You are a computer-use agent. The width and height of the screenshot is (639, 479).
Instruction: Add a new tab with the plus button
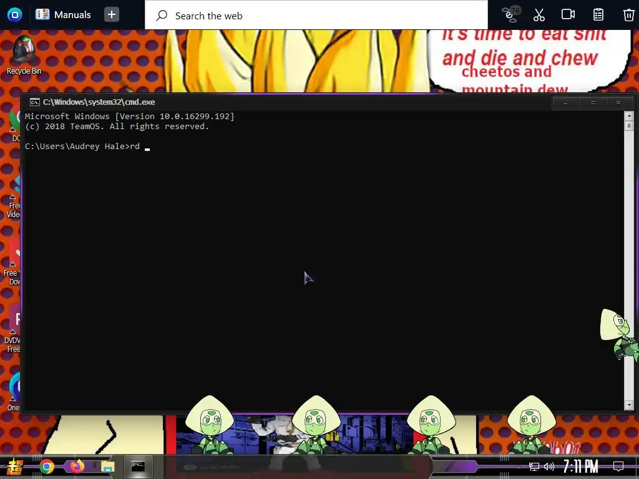(x=111, y=15)
